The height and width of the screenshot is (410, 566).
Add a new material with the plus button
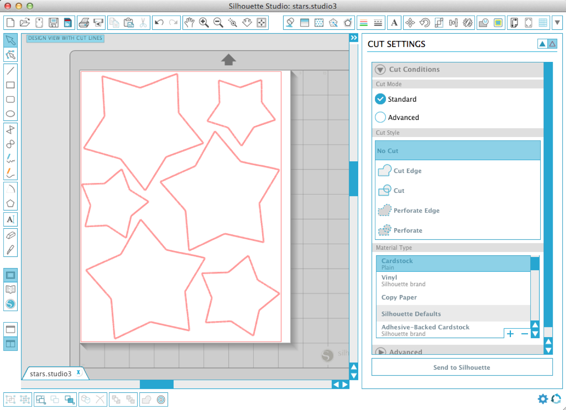point(510,333)
